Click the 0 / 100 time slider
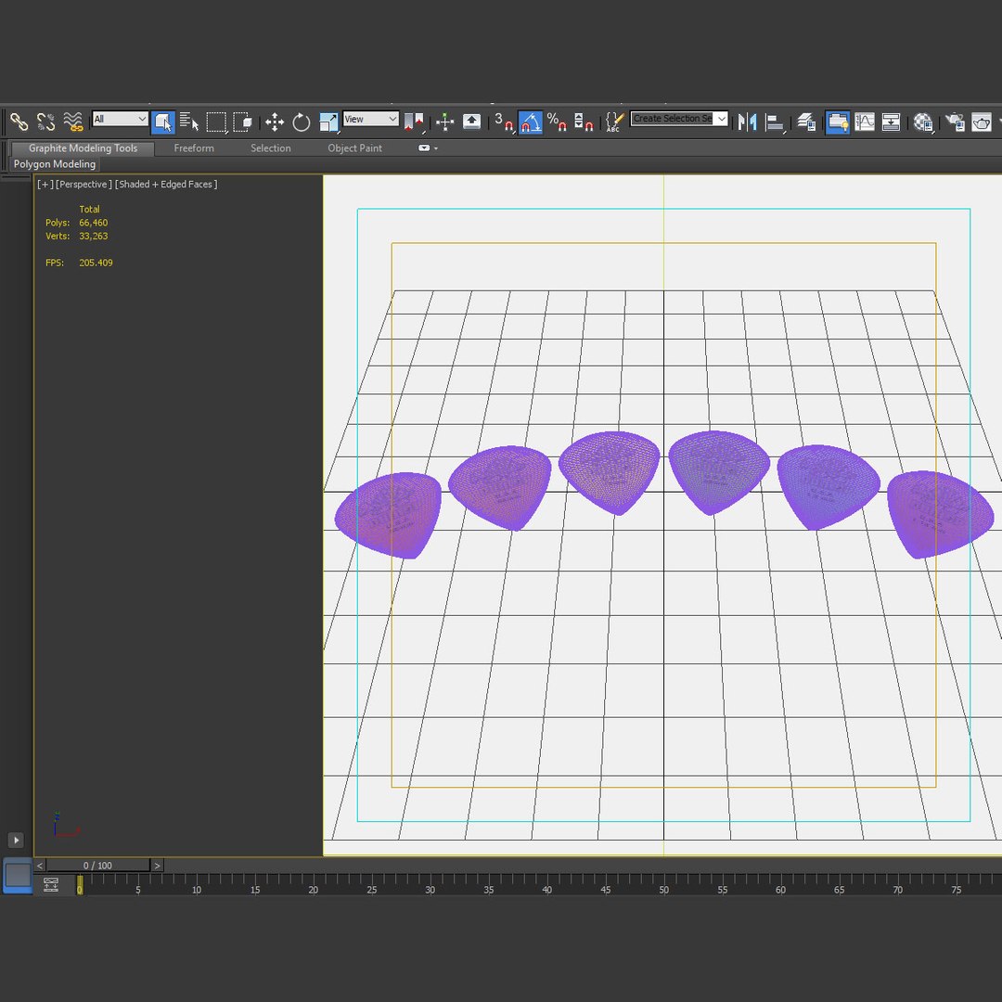 pyautogui.click(x=97, y=866)
